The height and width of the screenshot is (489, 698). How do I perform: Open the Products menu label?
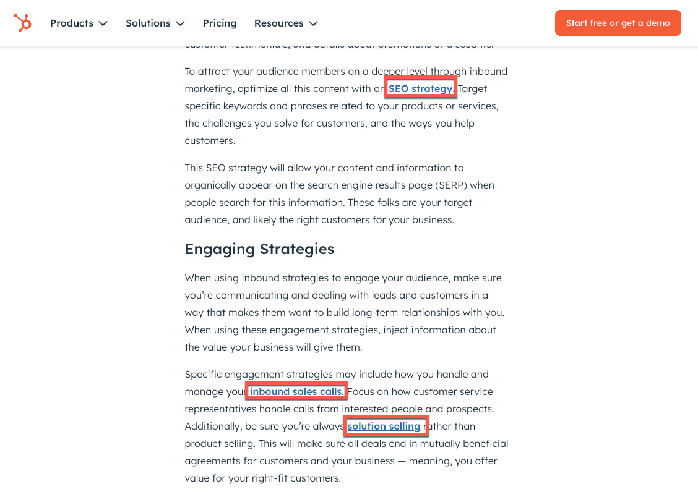[72, 23]
